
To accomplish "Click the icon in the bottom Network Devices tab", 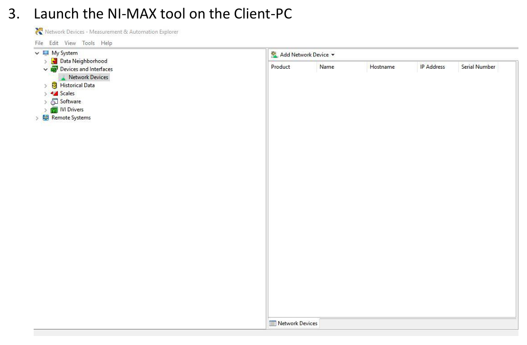I will point(273,324).
